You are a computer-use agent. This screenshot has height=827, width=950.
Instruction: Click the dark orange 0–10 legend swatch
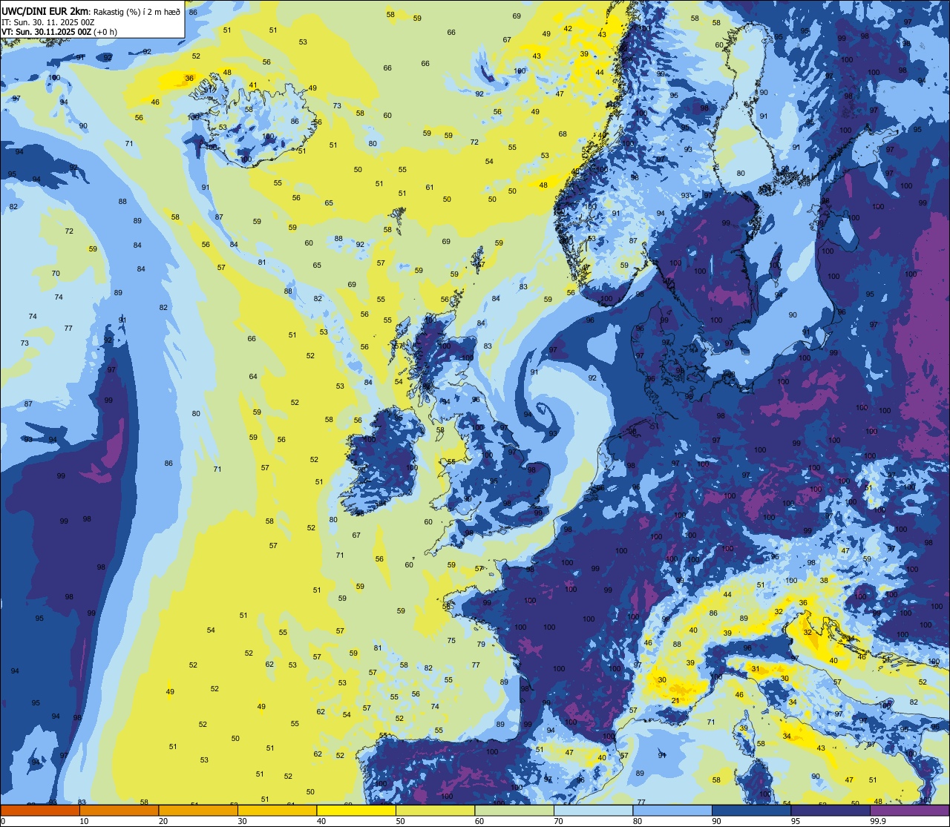click(x=40, y=810)
